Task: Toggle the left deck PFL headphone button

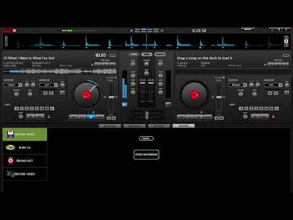Action: pyautogui.click(x=125, y=105)
